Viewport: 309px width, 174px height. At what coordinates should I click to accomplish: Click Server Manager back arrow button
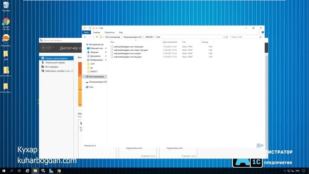pyautogui.click(x=44, y=48)
